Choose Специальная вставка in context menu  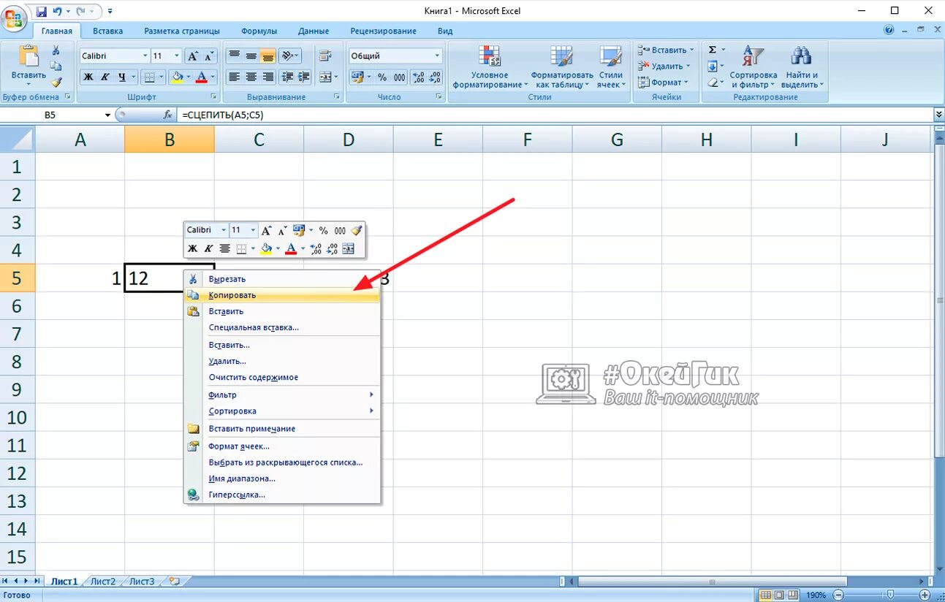282,327
